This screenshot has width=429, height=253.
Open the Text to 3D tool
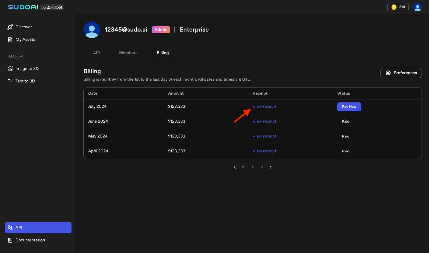pyautogui.click(x=38, y=81)
